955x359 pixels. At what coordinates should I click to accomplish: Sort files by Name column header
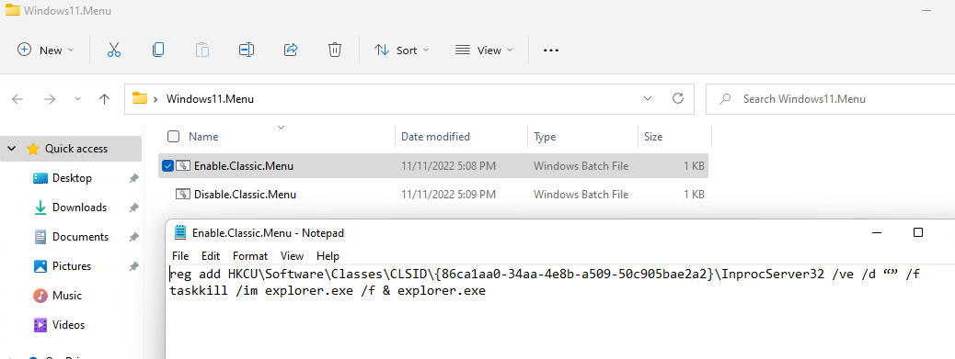tap(203, 137)
